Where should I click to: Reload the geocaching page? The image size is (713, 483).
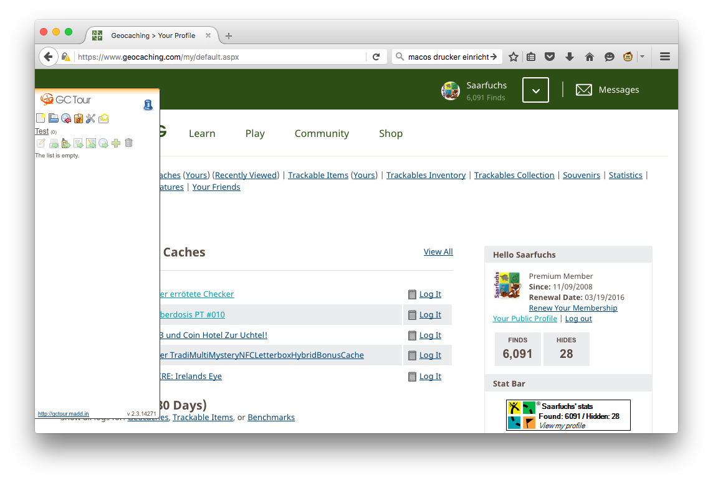pos(376,57)
